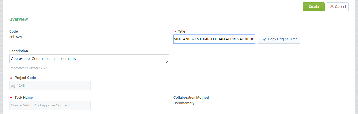Click the red asterisk beside Title
This screenshot has width=358, height=114.
pos(175,32)
